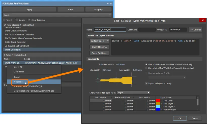This screenshot has width=207, height=124.
Task: Select Short-Circuit Constraint rule class
Action: click(16, 31)
